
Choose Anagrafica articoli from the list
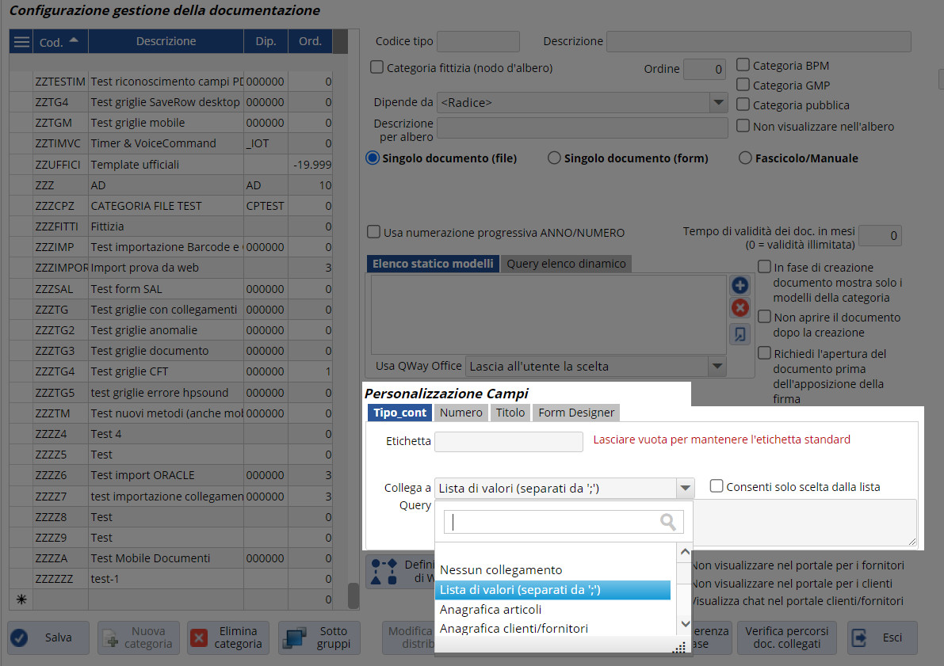[491, 610]
